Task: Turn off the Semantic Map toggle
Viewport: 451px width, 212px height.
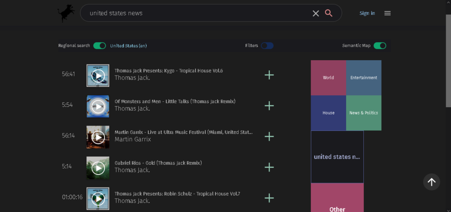Action: 380,46
